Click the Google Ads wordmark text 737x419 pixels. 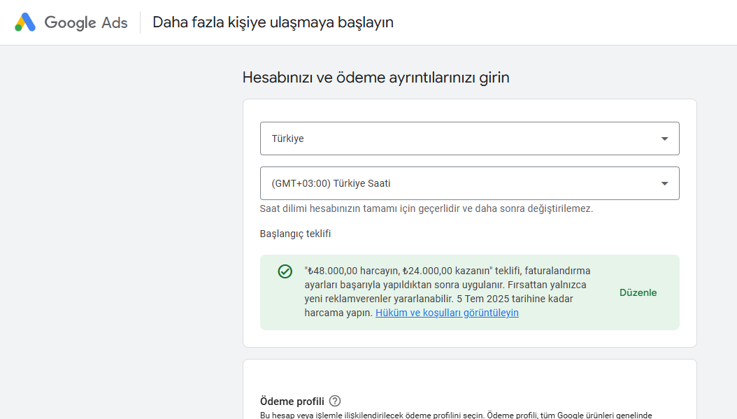pos(86,22)
